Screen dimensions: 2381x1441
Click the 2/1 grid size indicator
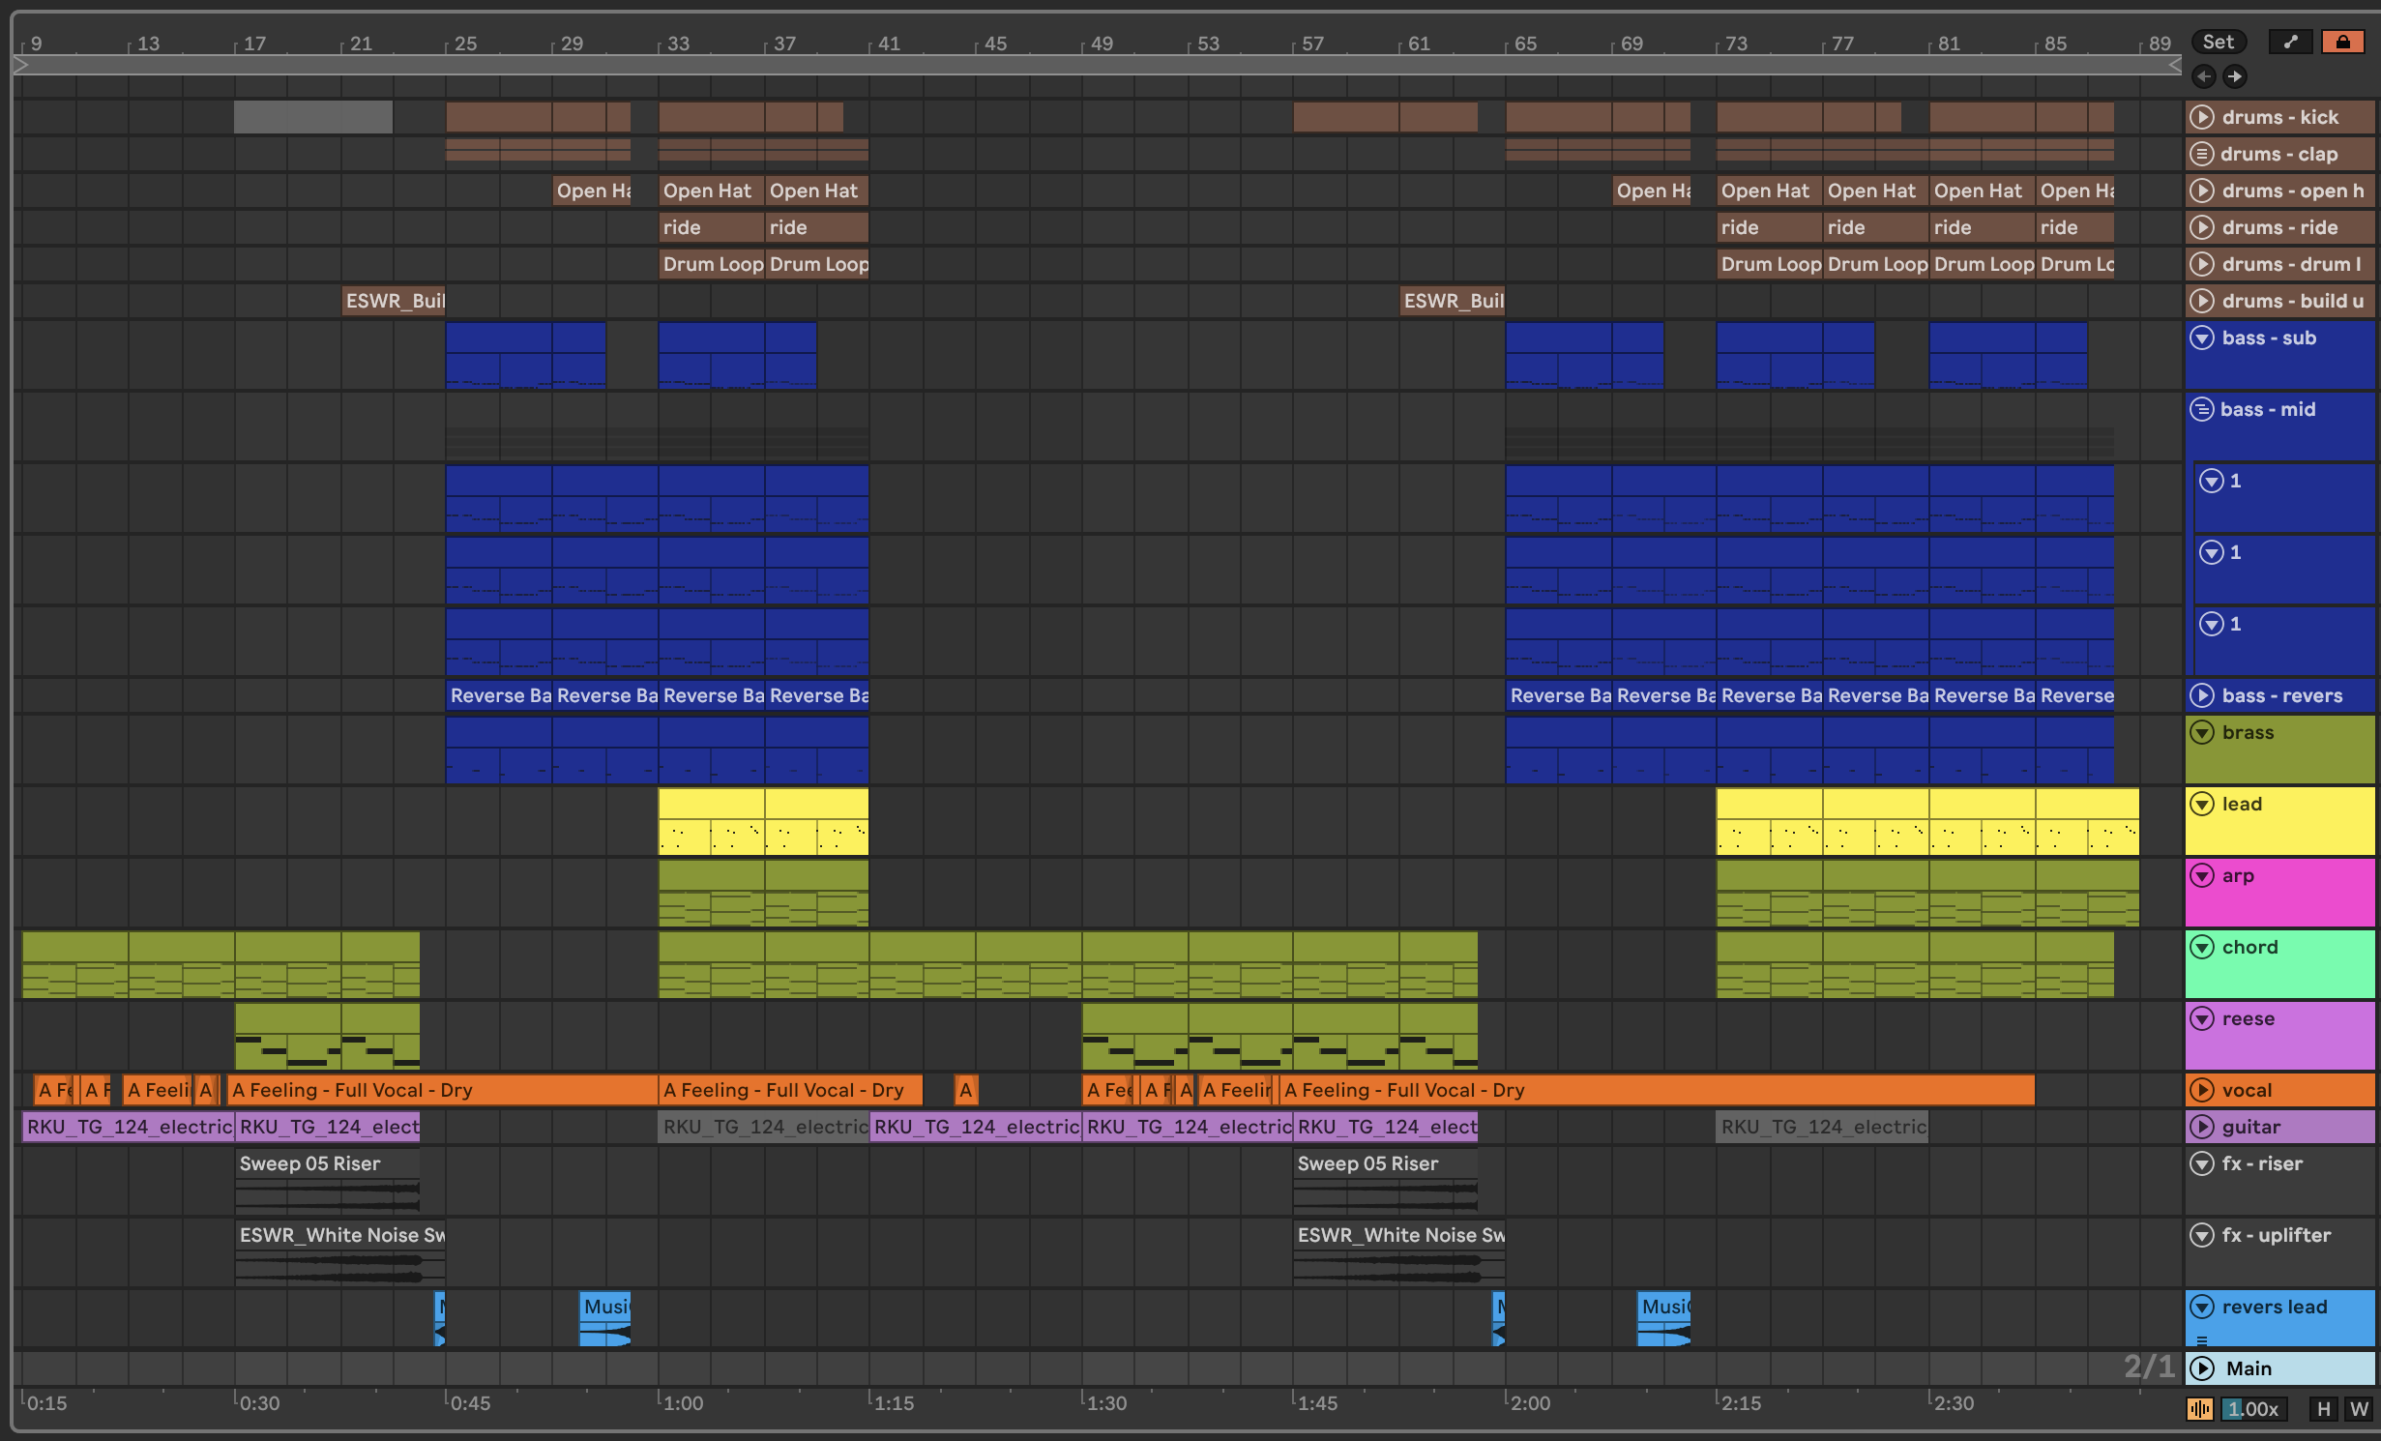click(2148, 1367)
